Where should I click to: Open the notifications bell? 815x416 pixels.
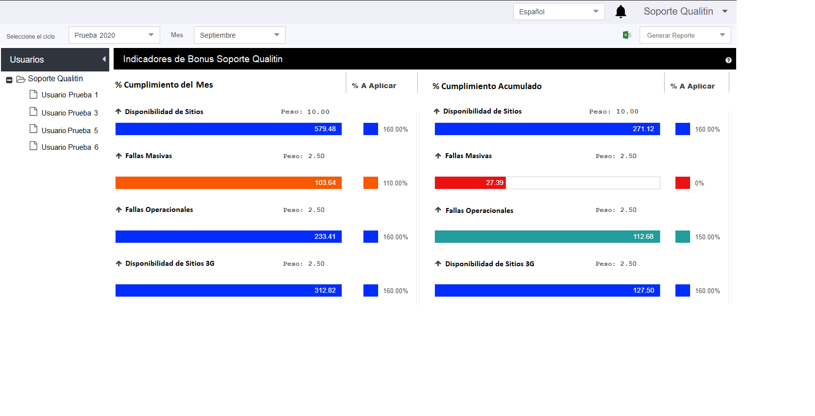[621, 12]
